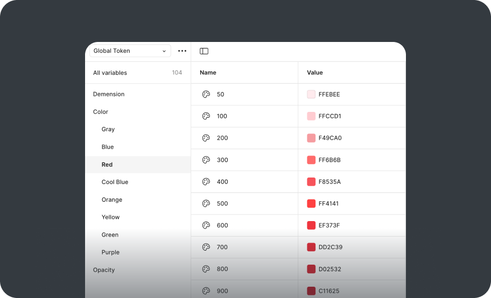Click the palette icon for row 400
This screenshot has height=298, width=491.
pos(206,182)
